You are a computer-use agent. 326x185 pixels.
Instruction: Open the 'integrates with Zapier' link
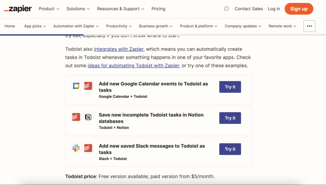(119, 49)
